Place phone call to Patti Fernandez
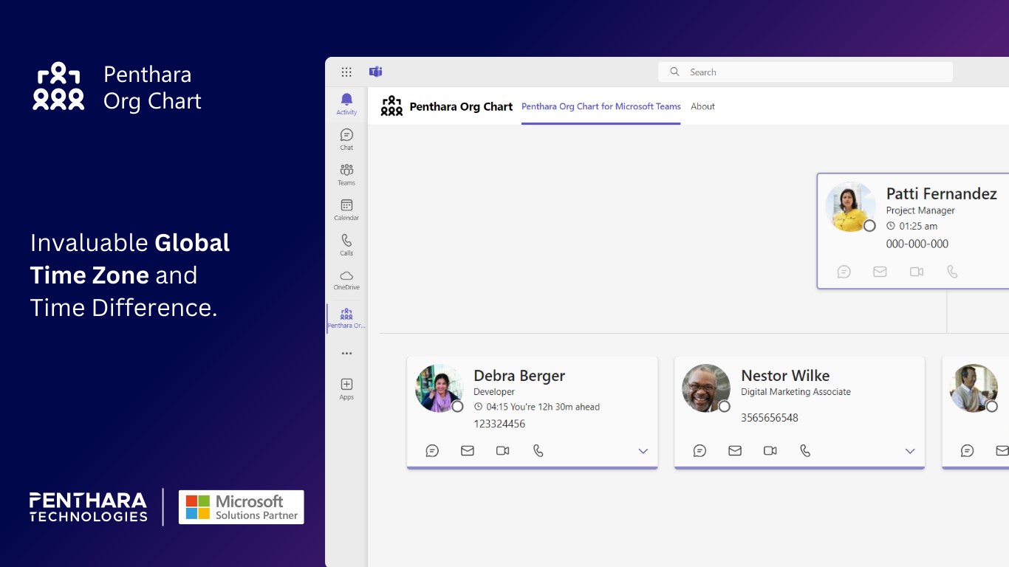This screenshot has width=1009, height=567. tap(952, 272)
